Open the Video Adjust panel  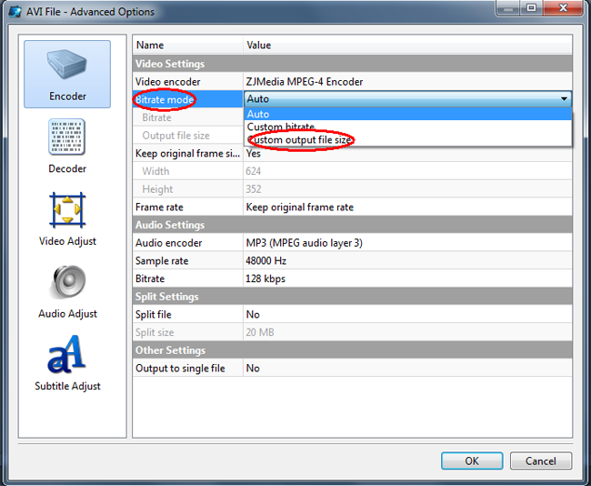tap(67, 218)
